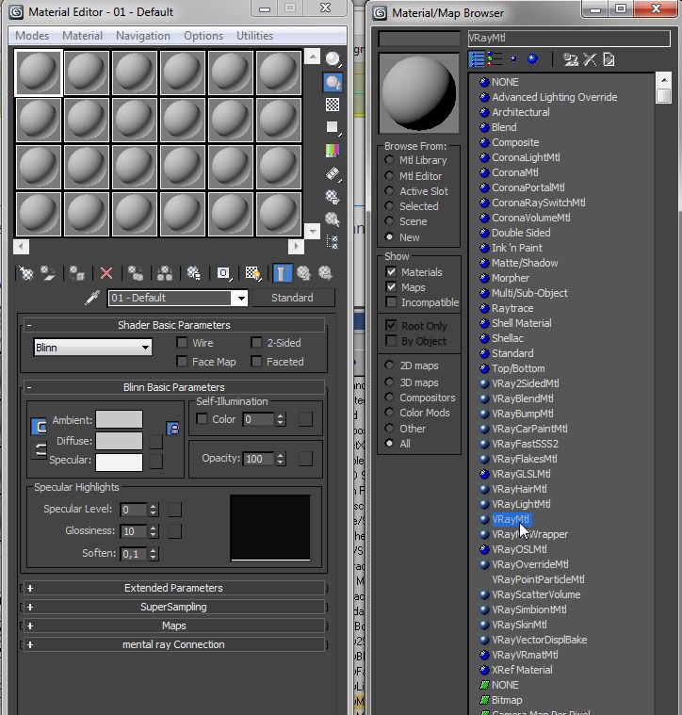Click the Clear Material Library icon
This screenshot has width=682, height=715.
(x=609, y=59)
